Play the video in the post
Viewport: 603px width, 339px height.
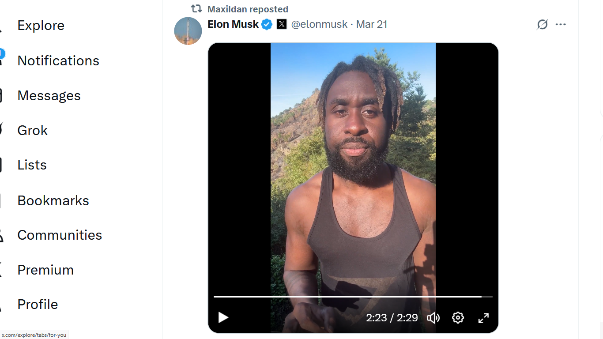pyautogui.click(x=223, y=317)
